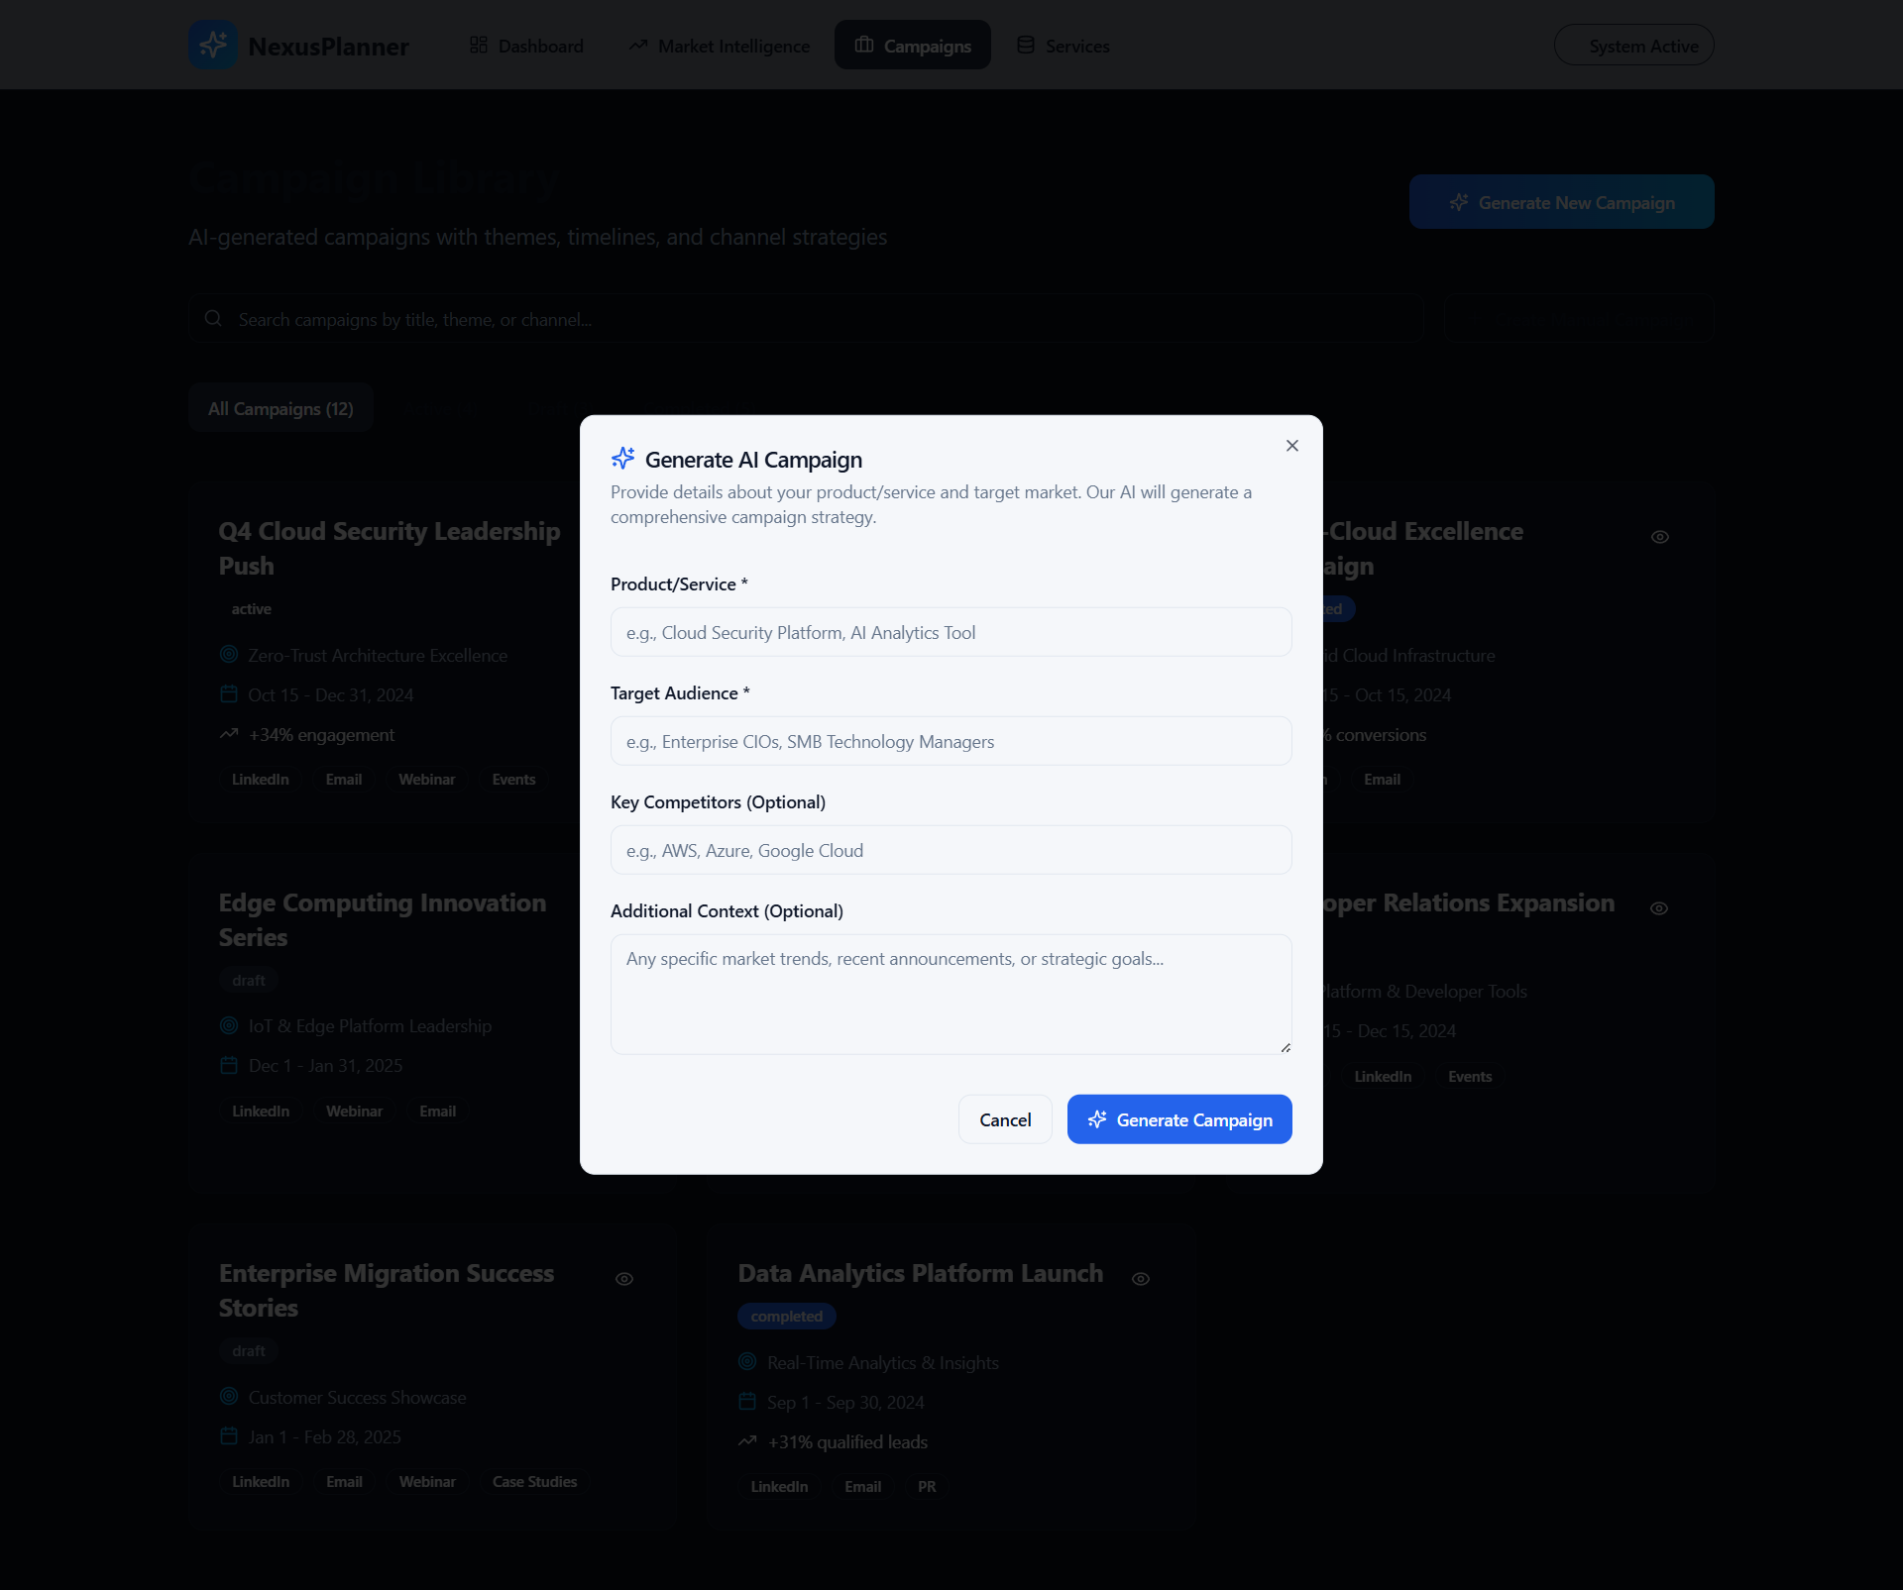Screen dimensions: 1903x1590
Task: Click the NexusPlanner sparkle logo icon
Action: coord(213,46)
